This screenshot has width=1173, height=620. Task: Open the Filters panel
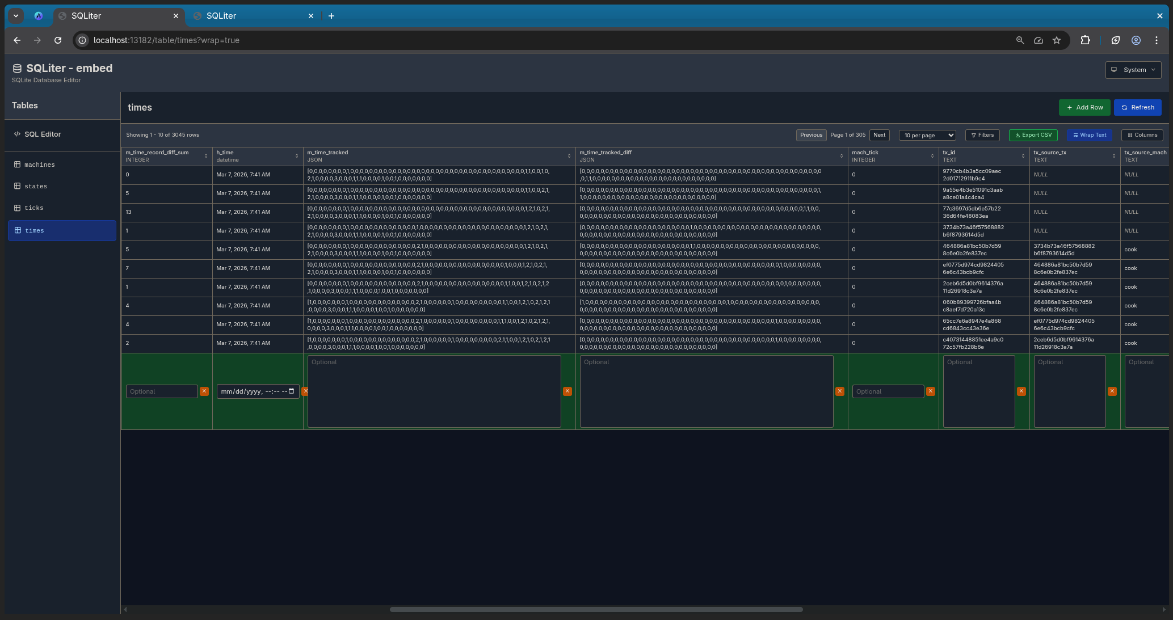point(982,135)
